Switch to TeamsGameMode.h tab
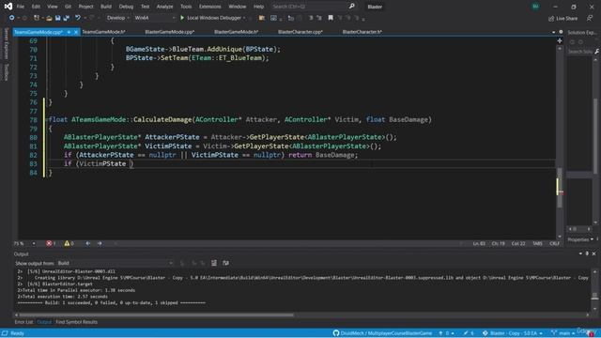The image size is (601, 338). [104, 32]
